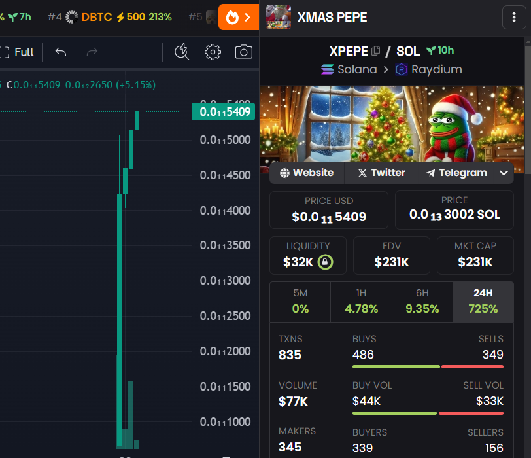This screenshot has width=531, height=458.
Task: Click the Christmas Pepe banner image
Action: click(x=392, y=124)
